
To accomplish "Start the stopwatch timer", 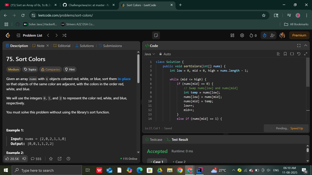I will tap(264, 35).
